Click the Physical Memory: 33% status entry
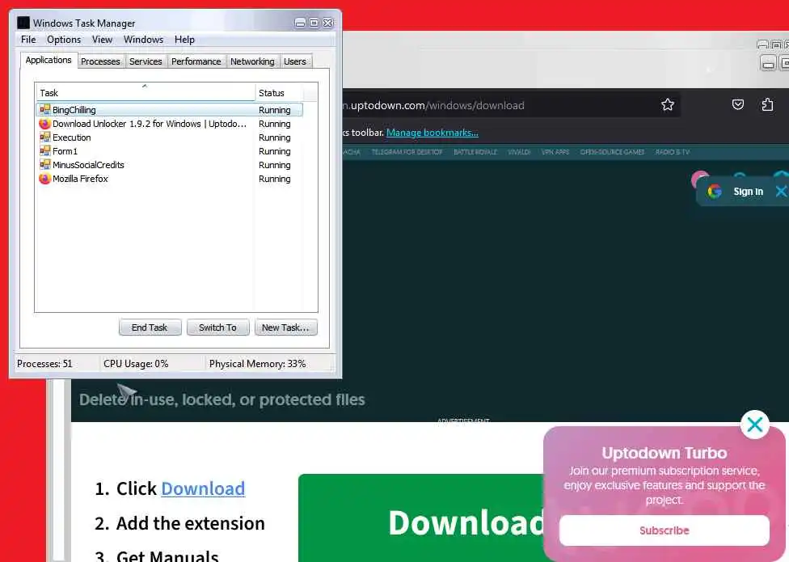The image size is (789, 562). click(x=257, y=363)
